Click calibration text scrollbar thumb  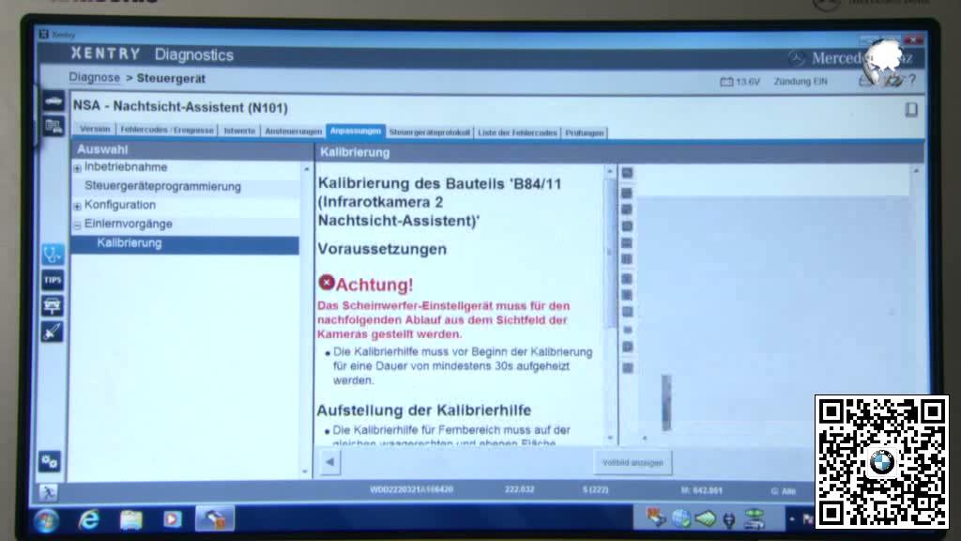tap(610, 253)
